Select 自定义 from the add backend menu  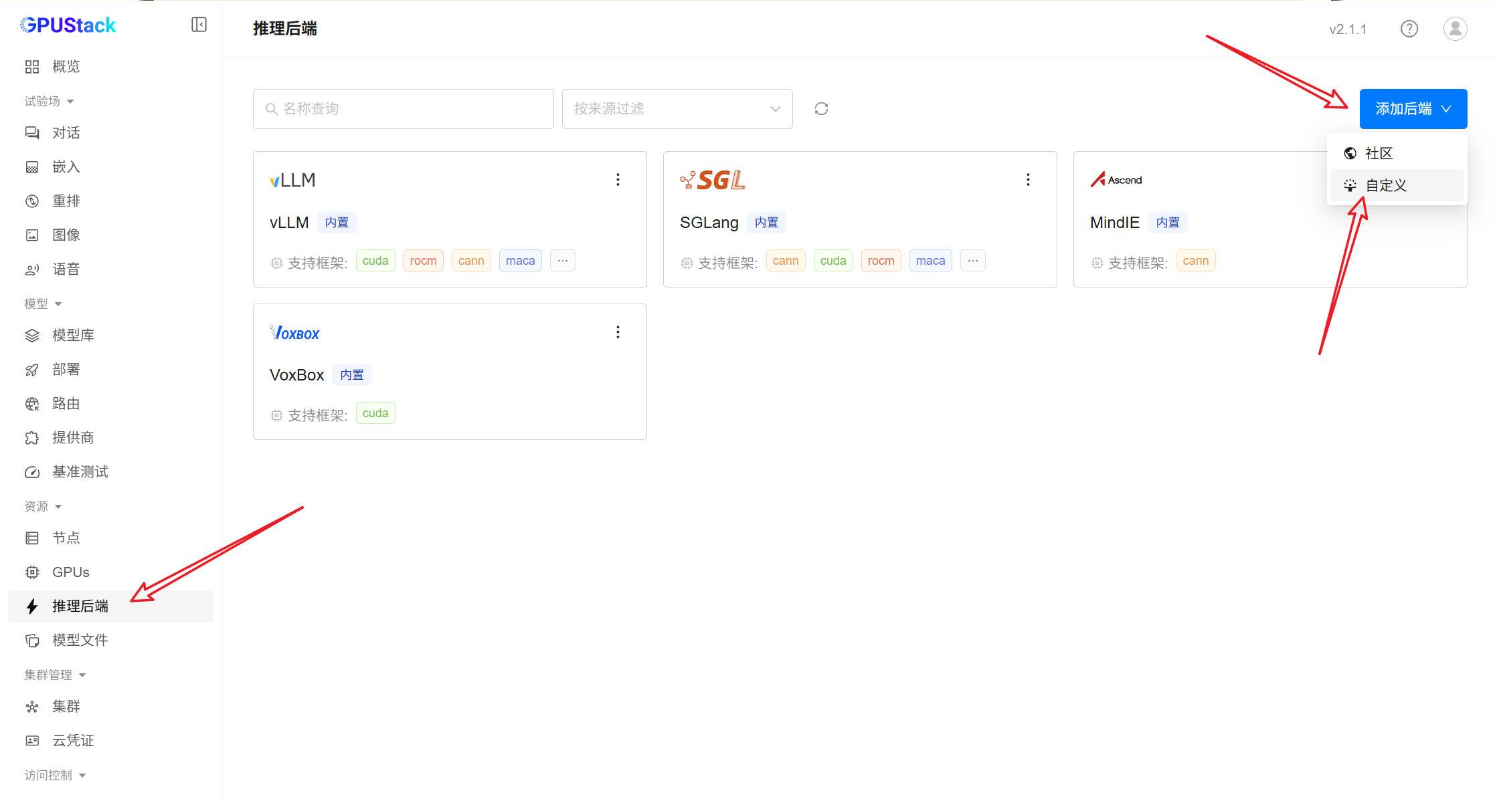pos(1386,186)
